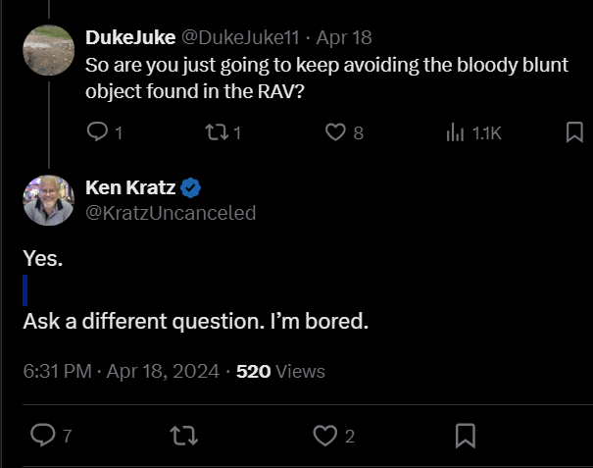The width and height of the screenshot is (593, 468).
Task: Click the 520 Views count
Action: click(280, 372)
